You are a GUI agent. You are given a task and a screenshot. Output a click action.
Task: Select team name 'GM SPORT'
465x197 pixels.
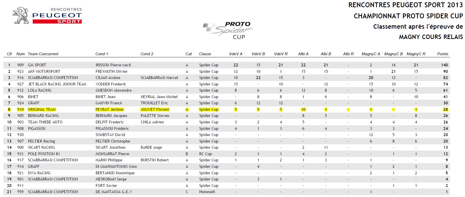(37, 65)
